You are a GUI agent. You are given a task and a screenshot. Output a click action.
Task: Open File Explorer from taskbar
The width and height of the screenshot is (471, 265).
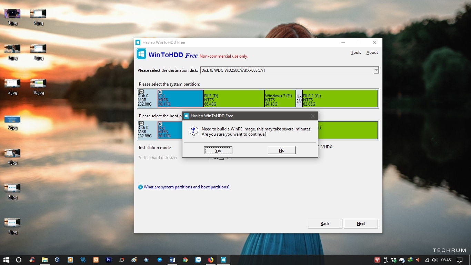(45, 260)
